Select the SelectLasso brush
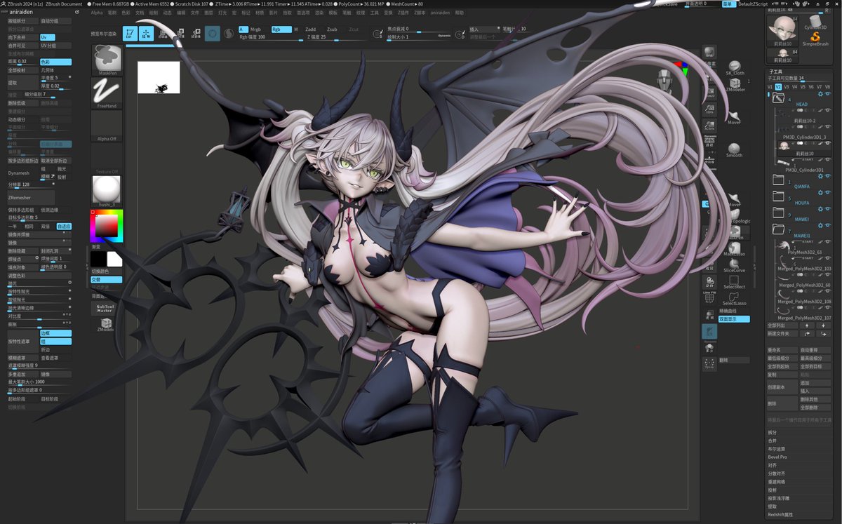Screen dimensions: 842x524 (x=734, y=298)
